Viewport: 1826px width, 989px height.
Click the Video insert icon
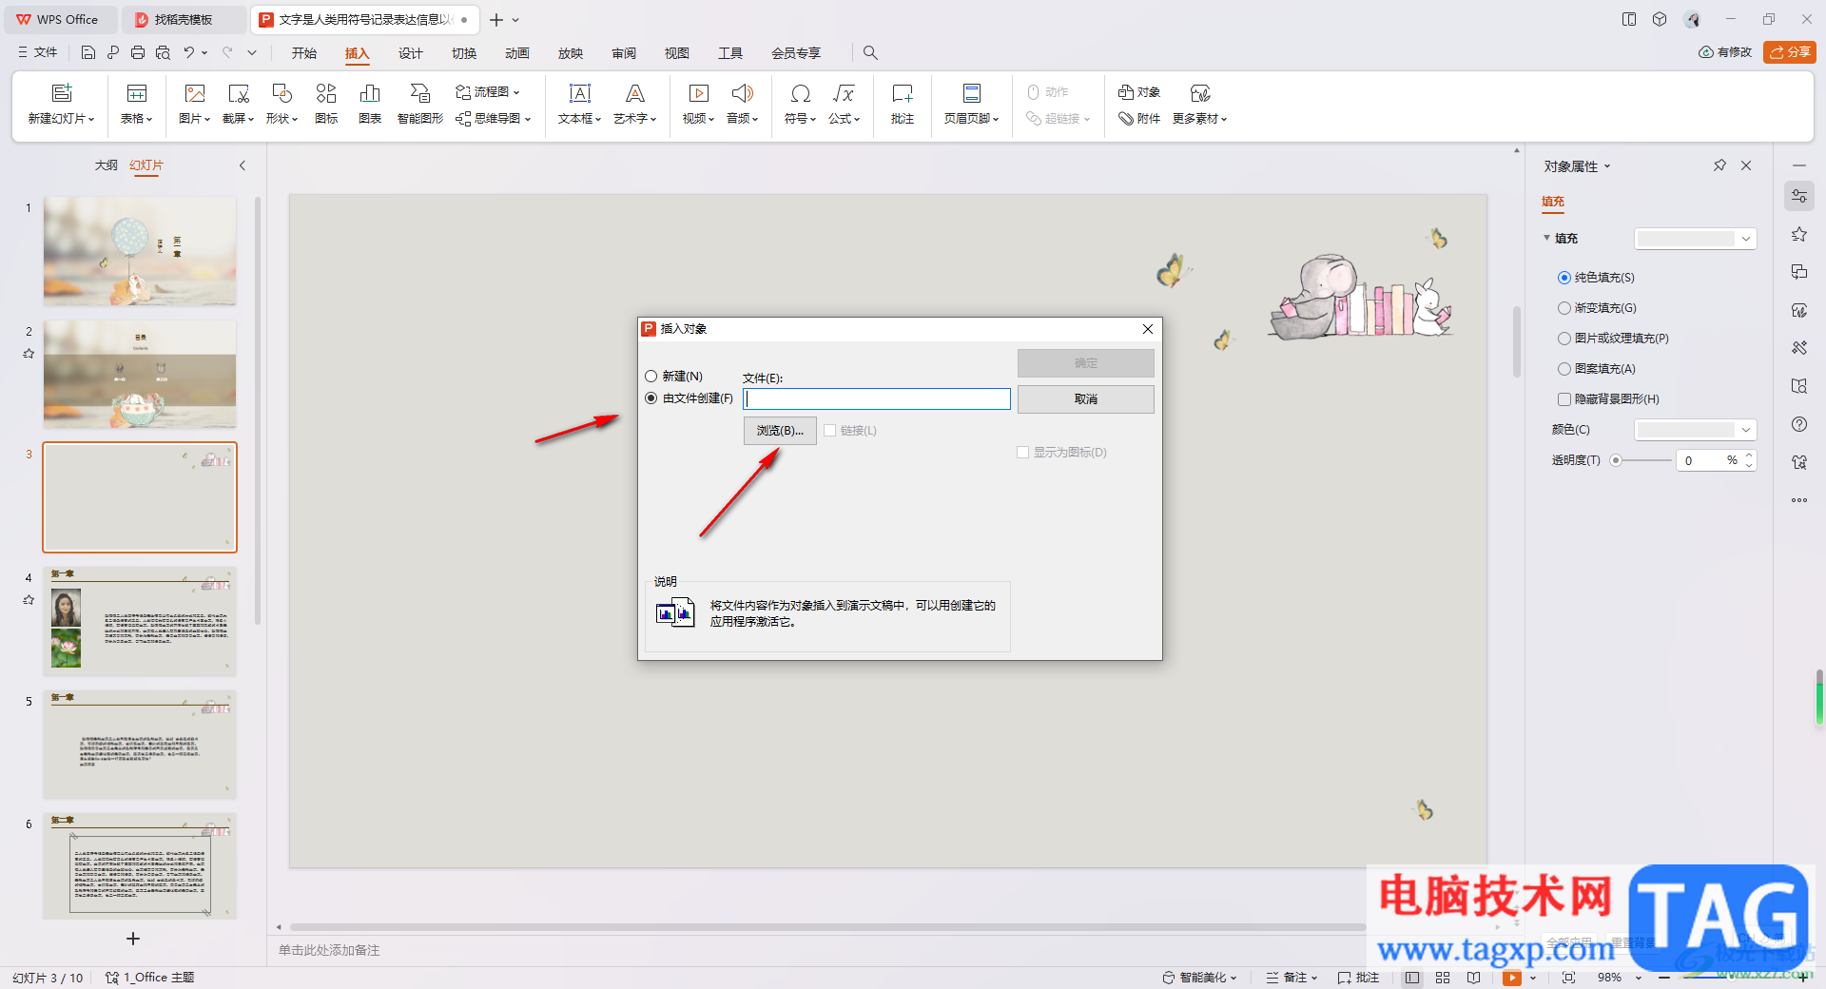(698, 93)
